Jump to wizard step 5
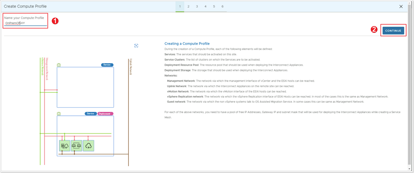The height and width of the screenshot is (173, 414). click(214, 6)
